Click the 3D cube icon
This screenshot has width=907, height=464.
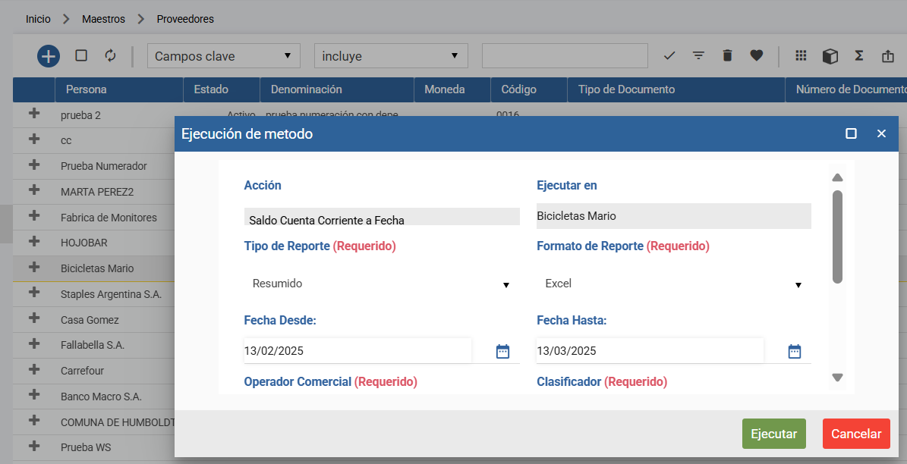[830, 56]
